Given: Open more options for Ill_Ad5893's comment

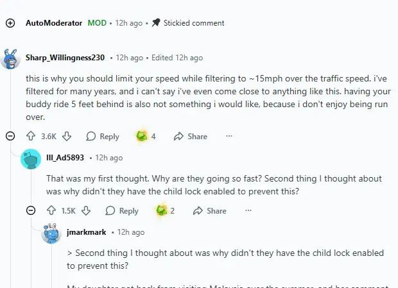Looking at the screenshot, I should coord(248,210).
